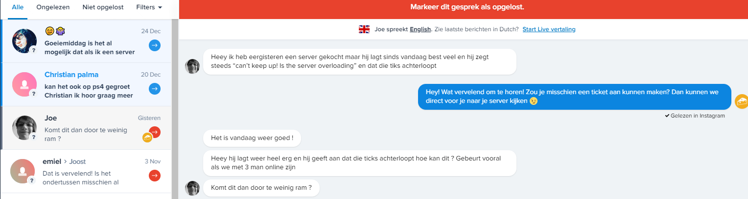Click red arrow on emiel conversation
This screenshot has height=199, width=748.
[x=155, y=175]
